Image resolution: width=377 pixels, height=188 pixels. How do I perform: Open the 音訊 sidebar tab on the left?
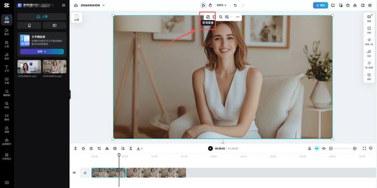pyautogui.click(x=7, y=57)
